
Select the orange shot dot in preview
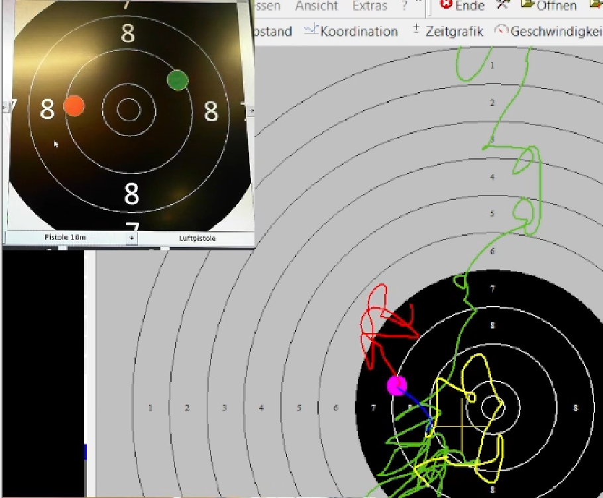74,105
